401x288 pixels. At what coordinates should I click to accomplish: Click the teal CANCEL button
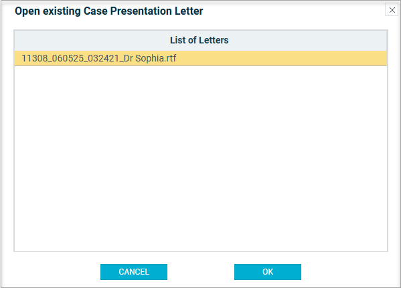134,272
